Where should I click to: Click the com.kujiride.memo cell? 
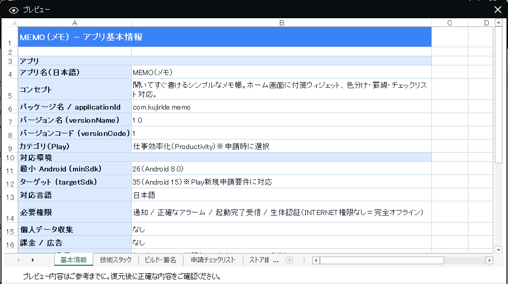pyautogui.click(x=281, y=106)
